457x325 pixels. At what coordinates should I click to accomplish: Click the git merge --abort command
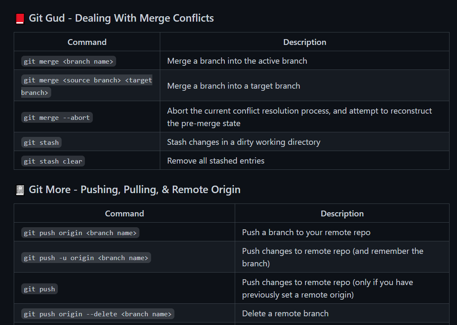pyautogui.click(x=57, y=117)
